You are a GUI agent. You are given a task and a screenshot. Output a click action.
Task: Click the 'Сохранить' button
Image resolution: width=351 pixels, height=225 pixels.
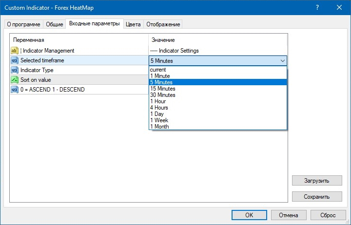317,196
